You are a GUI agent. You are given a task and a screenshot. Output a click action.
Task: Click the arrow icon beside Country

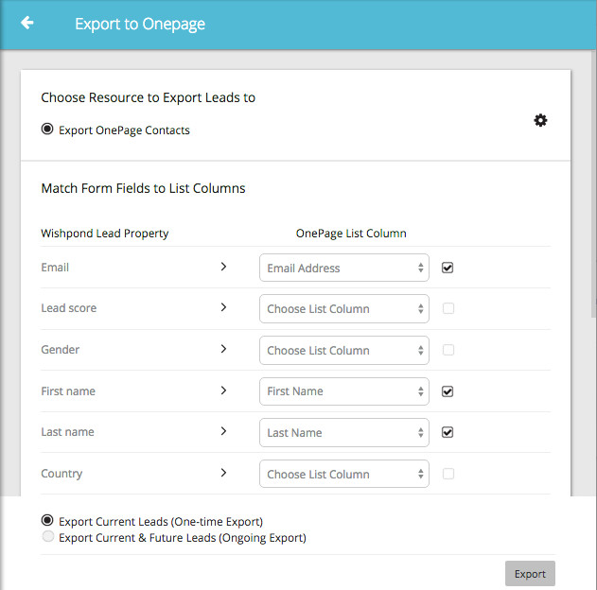[x=223, y=473]
